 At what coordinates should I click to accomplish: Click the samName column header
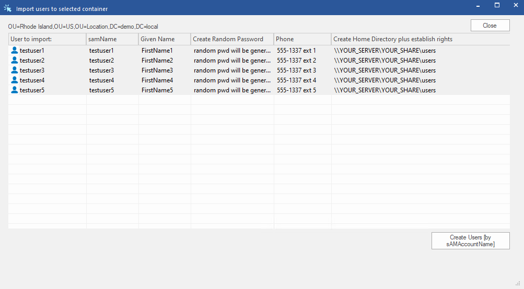pyautogui.click(x=112, y=39)
